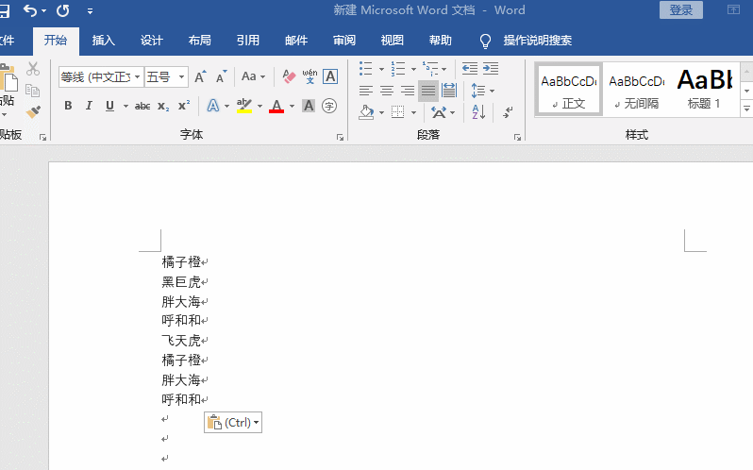
Task: Switch to the 视图 tab
Action: 393,41
